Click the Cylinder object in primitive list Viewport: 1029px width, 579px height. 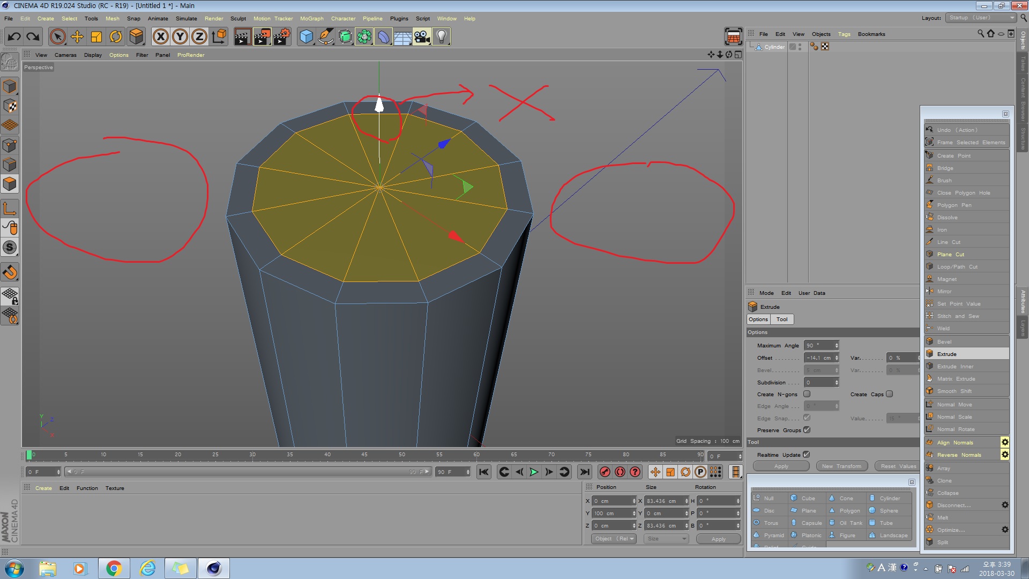pyautogui.click(x=889, y=499)
